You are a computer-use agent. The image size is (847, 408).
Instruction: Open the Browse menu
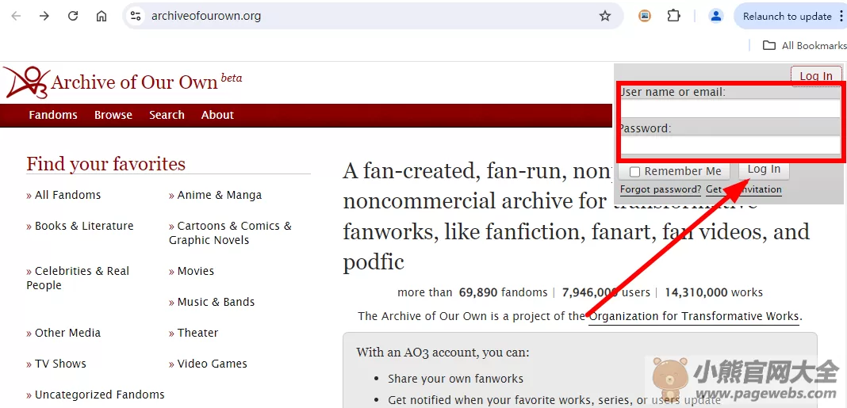(113, 115)
